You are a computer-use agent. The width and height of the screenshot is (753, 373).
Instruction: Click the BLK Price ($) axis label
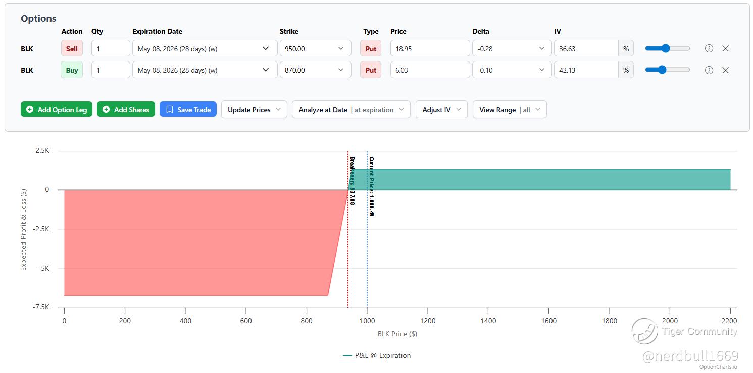397,334
